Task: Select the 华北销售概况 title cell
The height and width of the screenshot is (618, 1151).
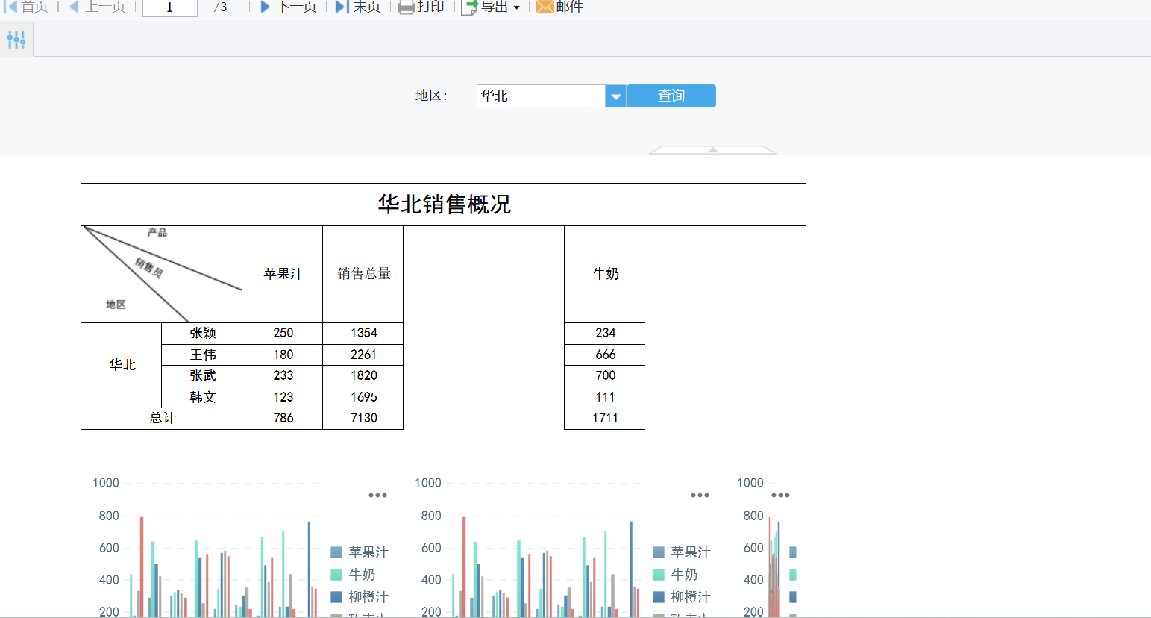Action: 443,205
